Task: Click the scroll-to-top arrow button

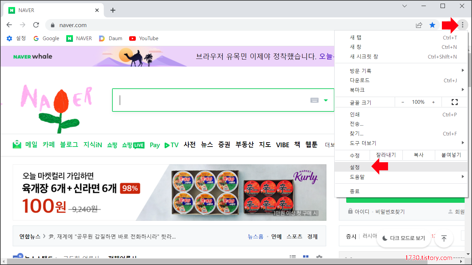Action: [444, 238]
